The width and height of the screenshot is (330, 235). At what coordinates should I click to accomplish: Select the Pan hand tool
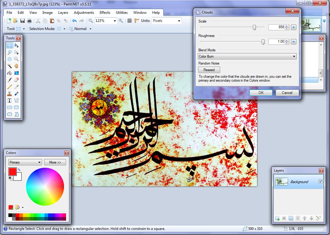[17, 66]
